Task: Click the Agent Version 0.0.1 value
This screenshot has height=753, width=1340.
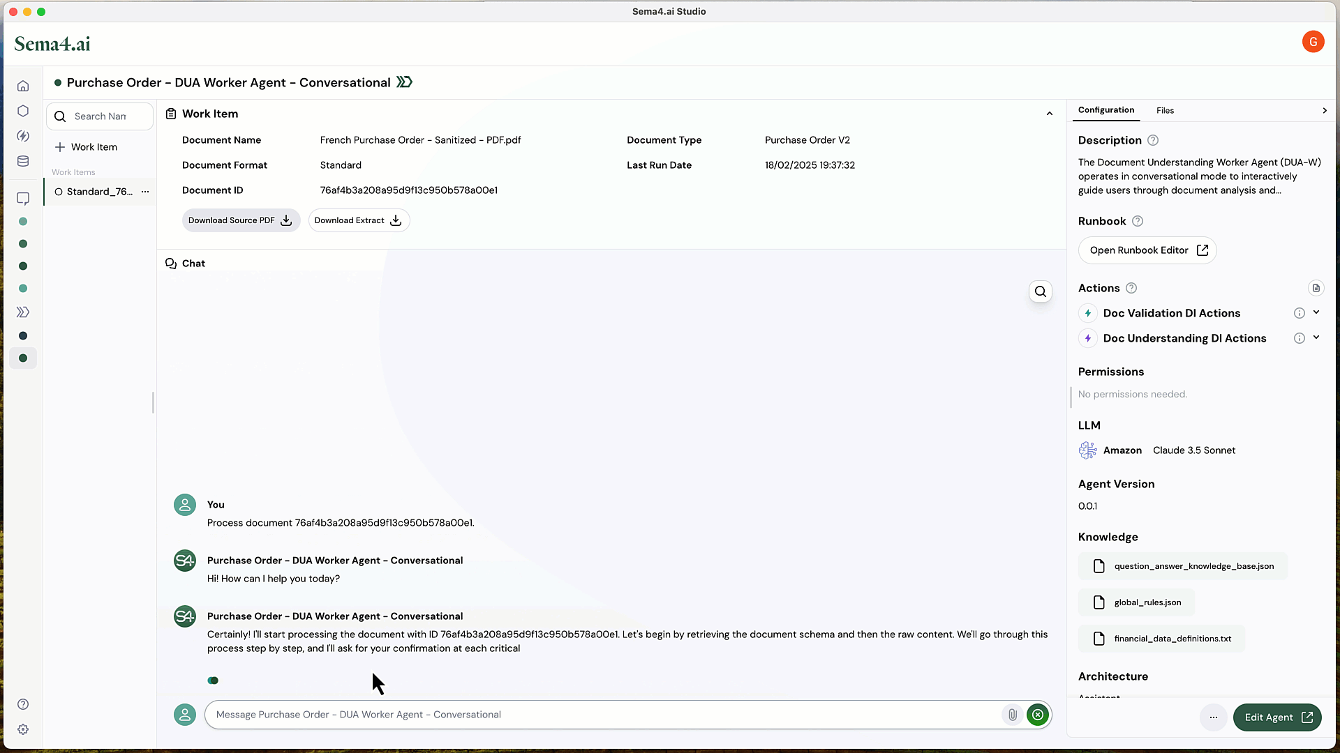Action: pos(1087,506)
